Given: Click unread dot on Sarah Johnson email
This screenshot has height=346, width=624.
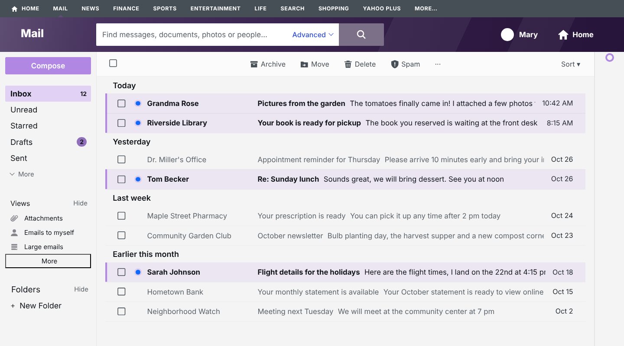Looking at the screenshot, I should [x=138, y=272].
